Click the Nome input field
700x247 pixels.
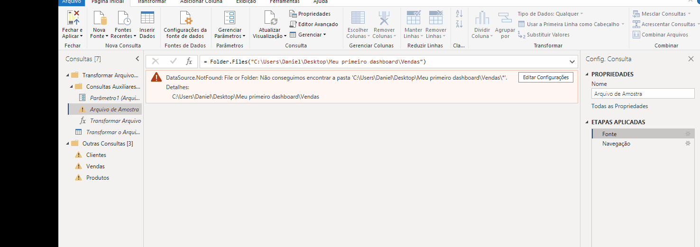click(x=643, y=94)
